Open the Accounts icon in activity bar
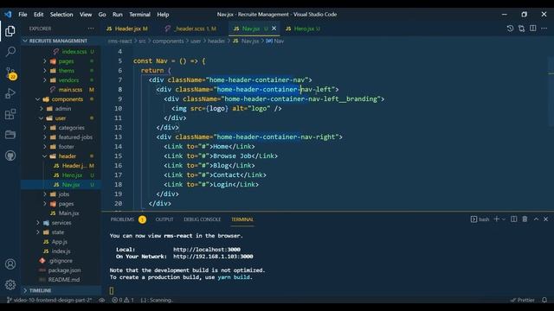554x311 pixels. click(x=10, y=264)
